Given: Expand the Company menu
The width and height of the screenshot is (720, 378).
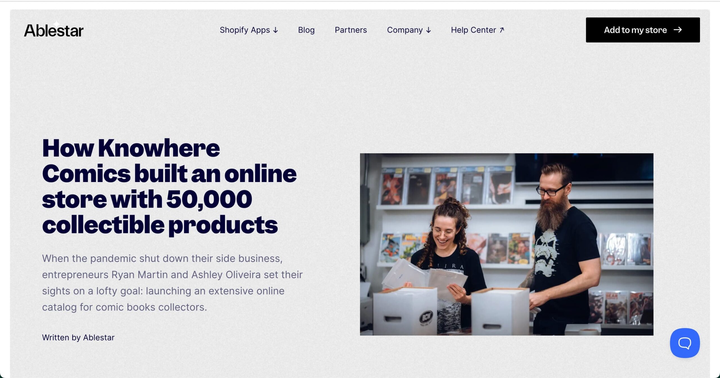Looking at the screenshot, I should pyautogui.click(x=409, y=30).
